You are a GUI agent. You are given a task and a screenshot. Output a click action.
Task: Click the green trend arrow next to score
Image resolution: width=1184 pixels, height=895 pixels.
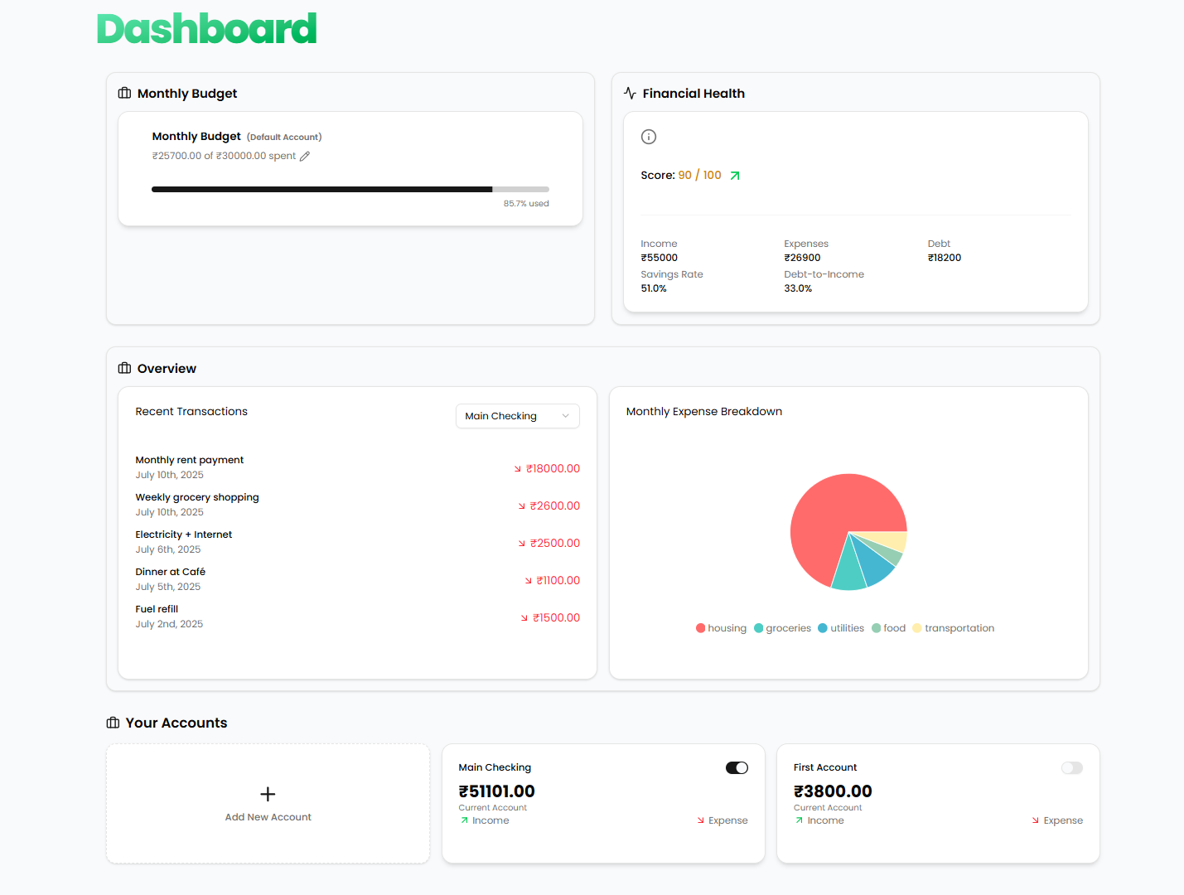tap(734, 175)
